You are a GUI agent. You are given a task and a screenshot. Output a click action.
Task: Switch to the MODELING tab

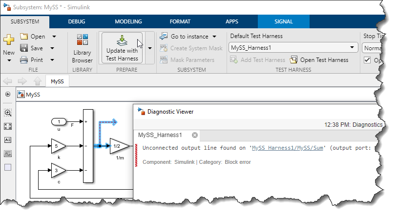point(128,21)
